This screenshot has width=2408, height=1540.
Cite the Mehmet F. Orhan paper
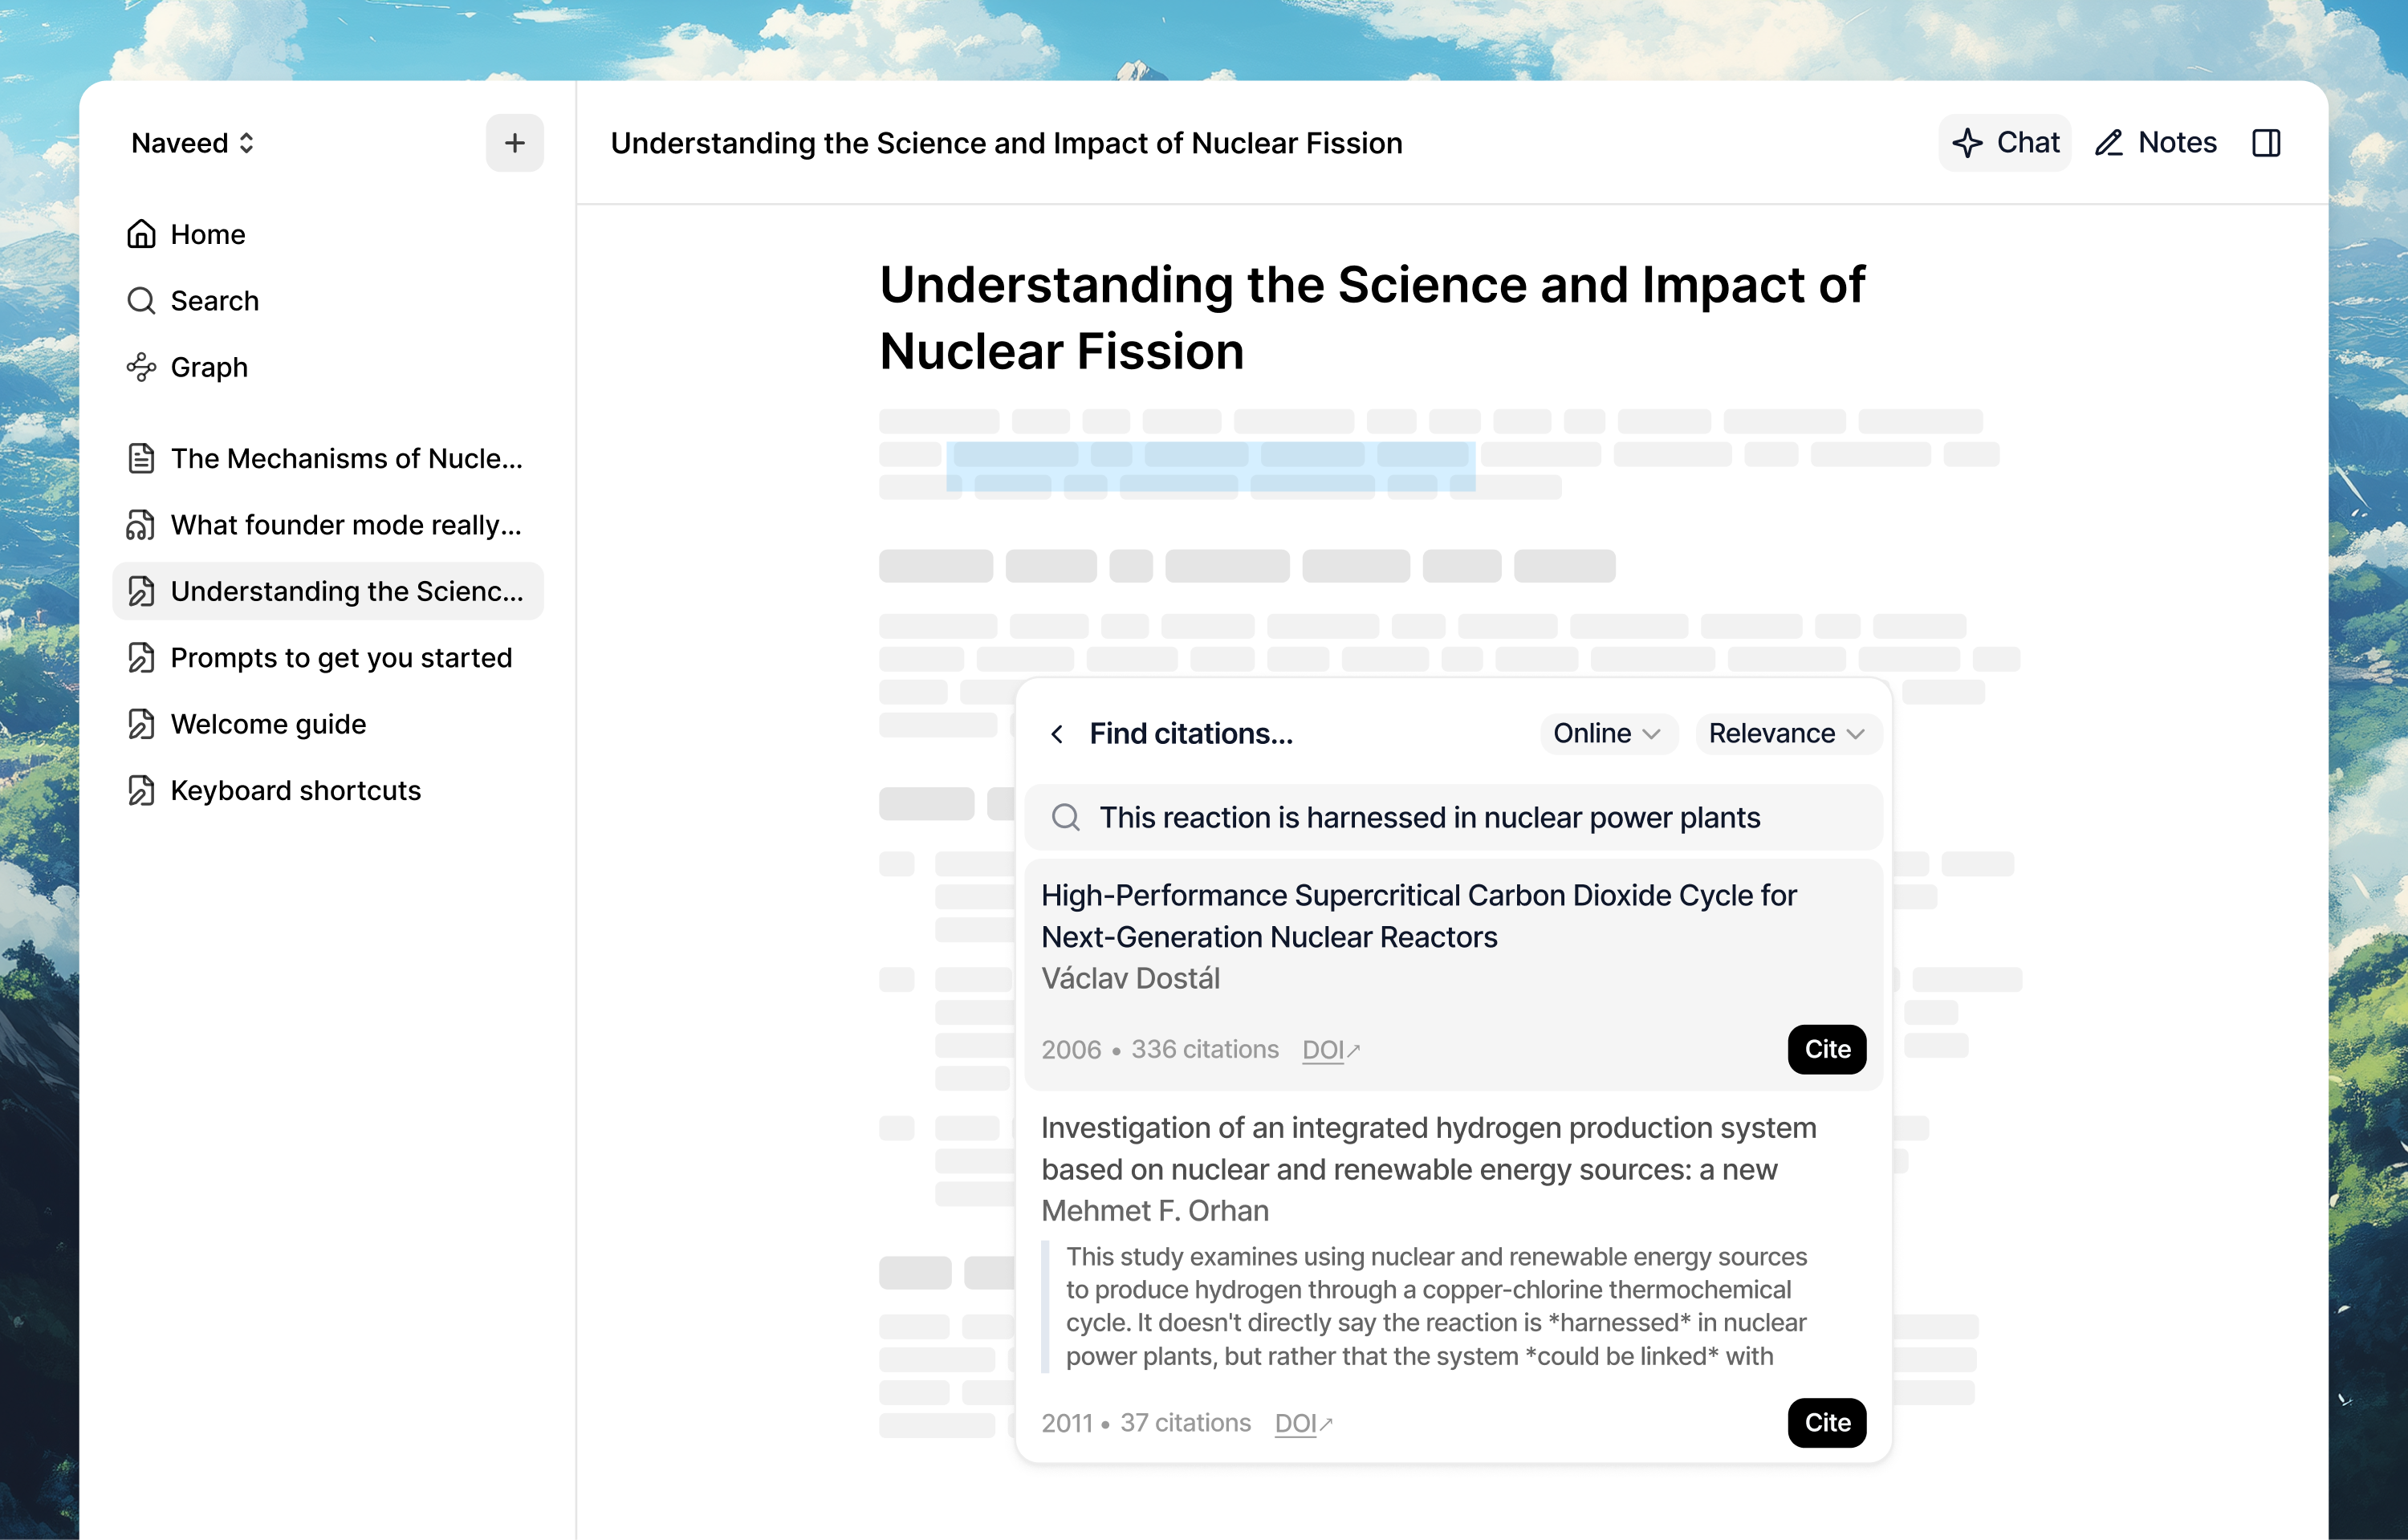click(x=1826, y=1422)
